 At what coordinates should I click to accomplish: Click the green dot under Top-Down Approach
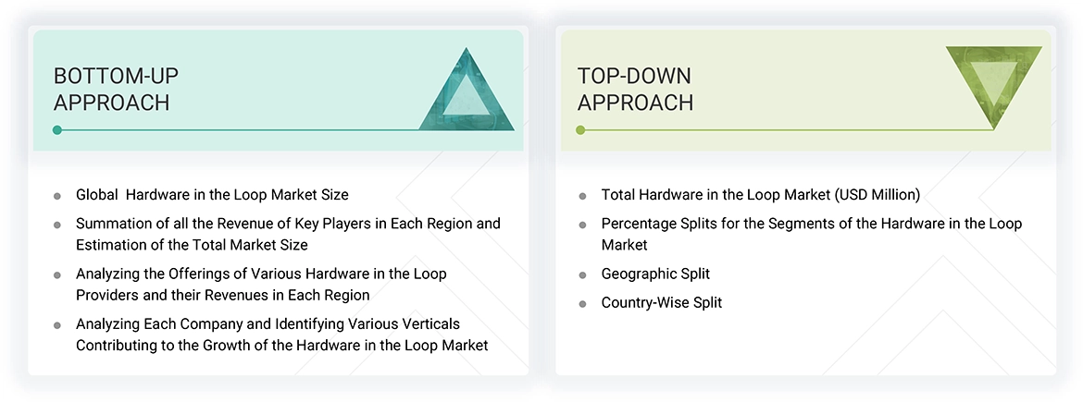coord(580,130)
